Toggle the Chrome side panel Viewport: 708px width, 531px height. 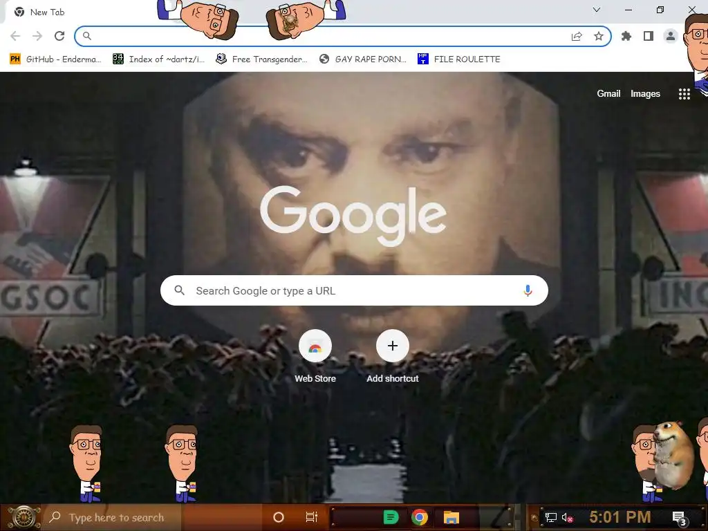(649, 36)
